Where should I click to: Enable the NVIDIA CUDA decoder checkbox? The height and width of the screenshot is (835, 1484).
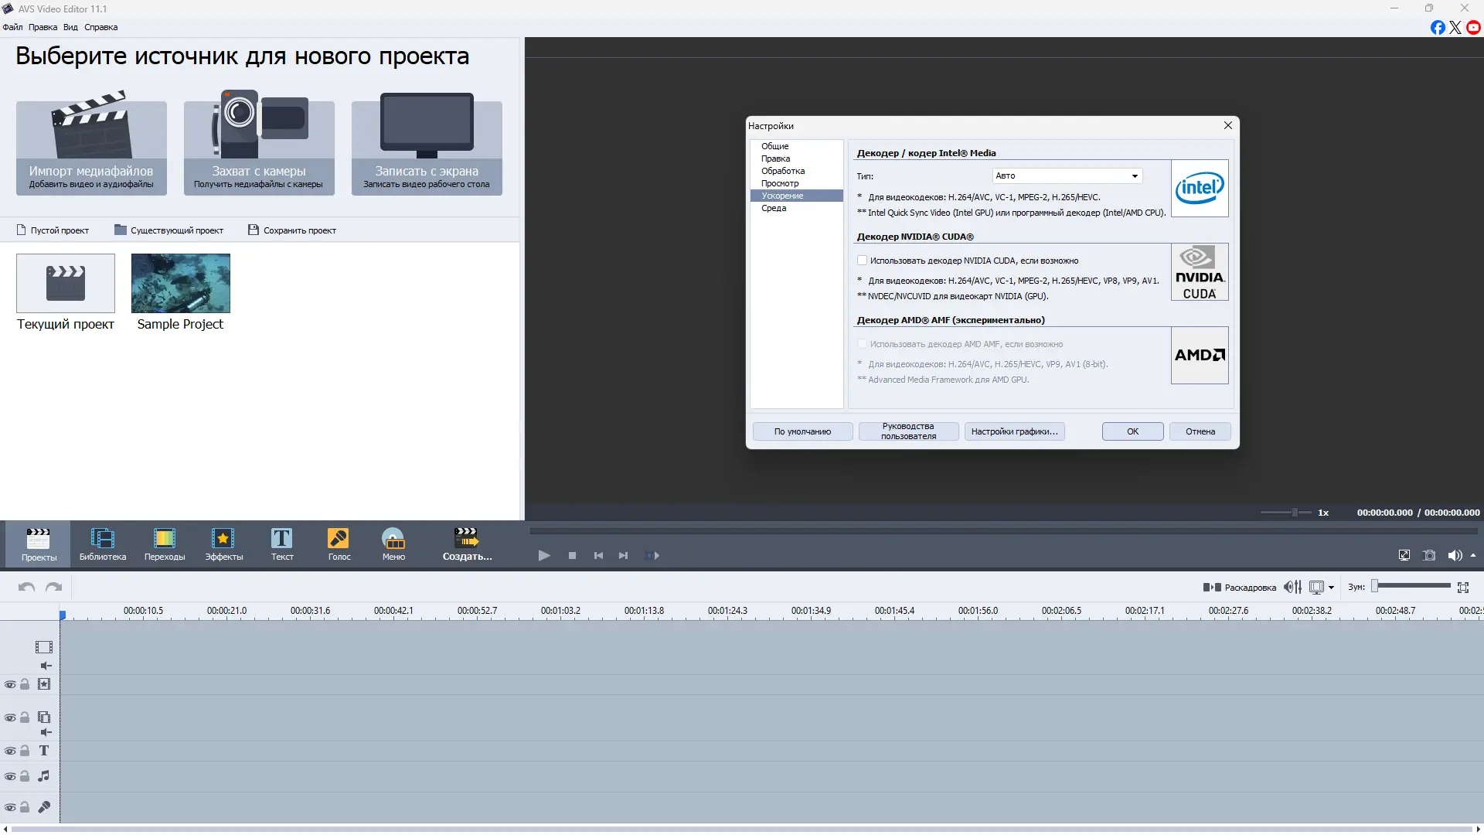tap(862, 261)
